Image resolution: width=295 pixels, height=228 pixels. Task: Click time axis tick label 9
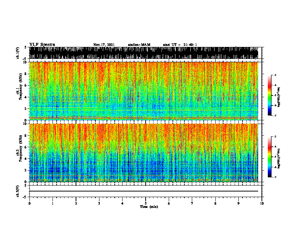[x=238, y=203]
